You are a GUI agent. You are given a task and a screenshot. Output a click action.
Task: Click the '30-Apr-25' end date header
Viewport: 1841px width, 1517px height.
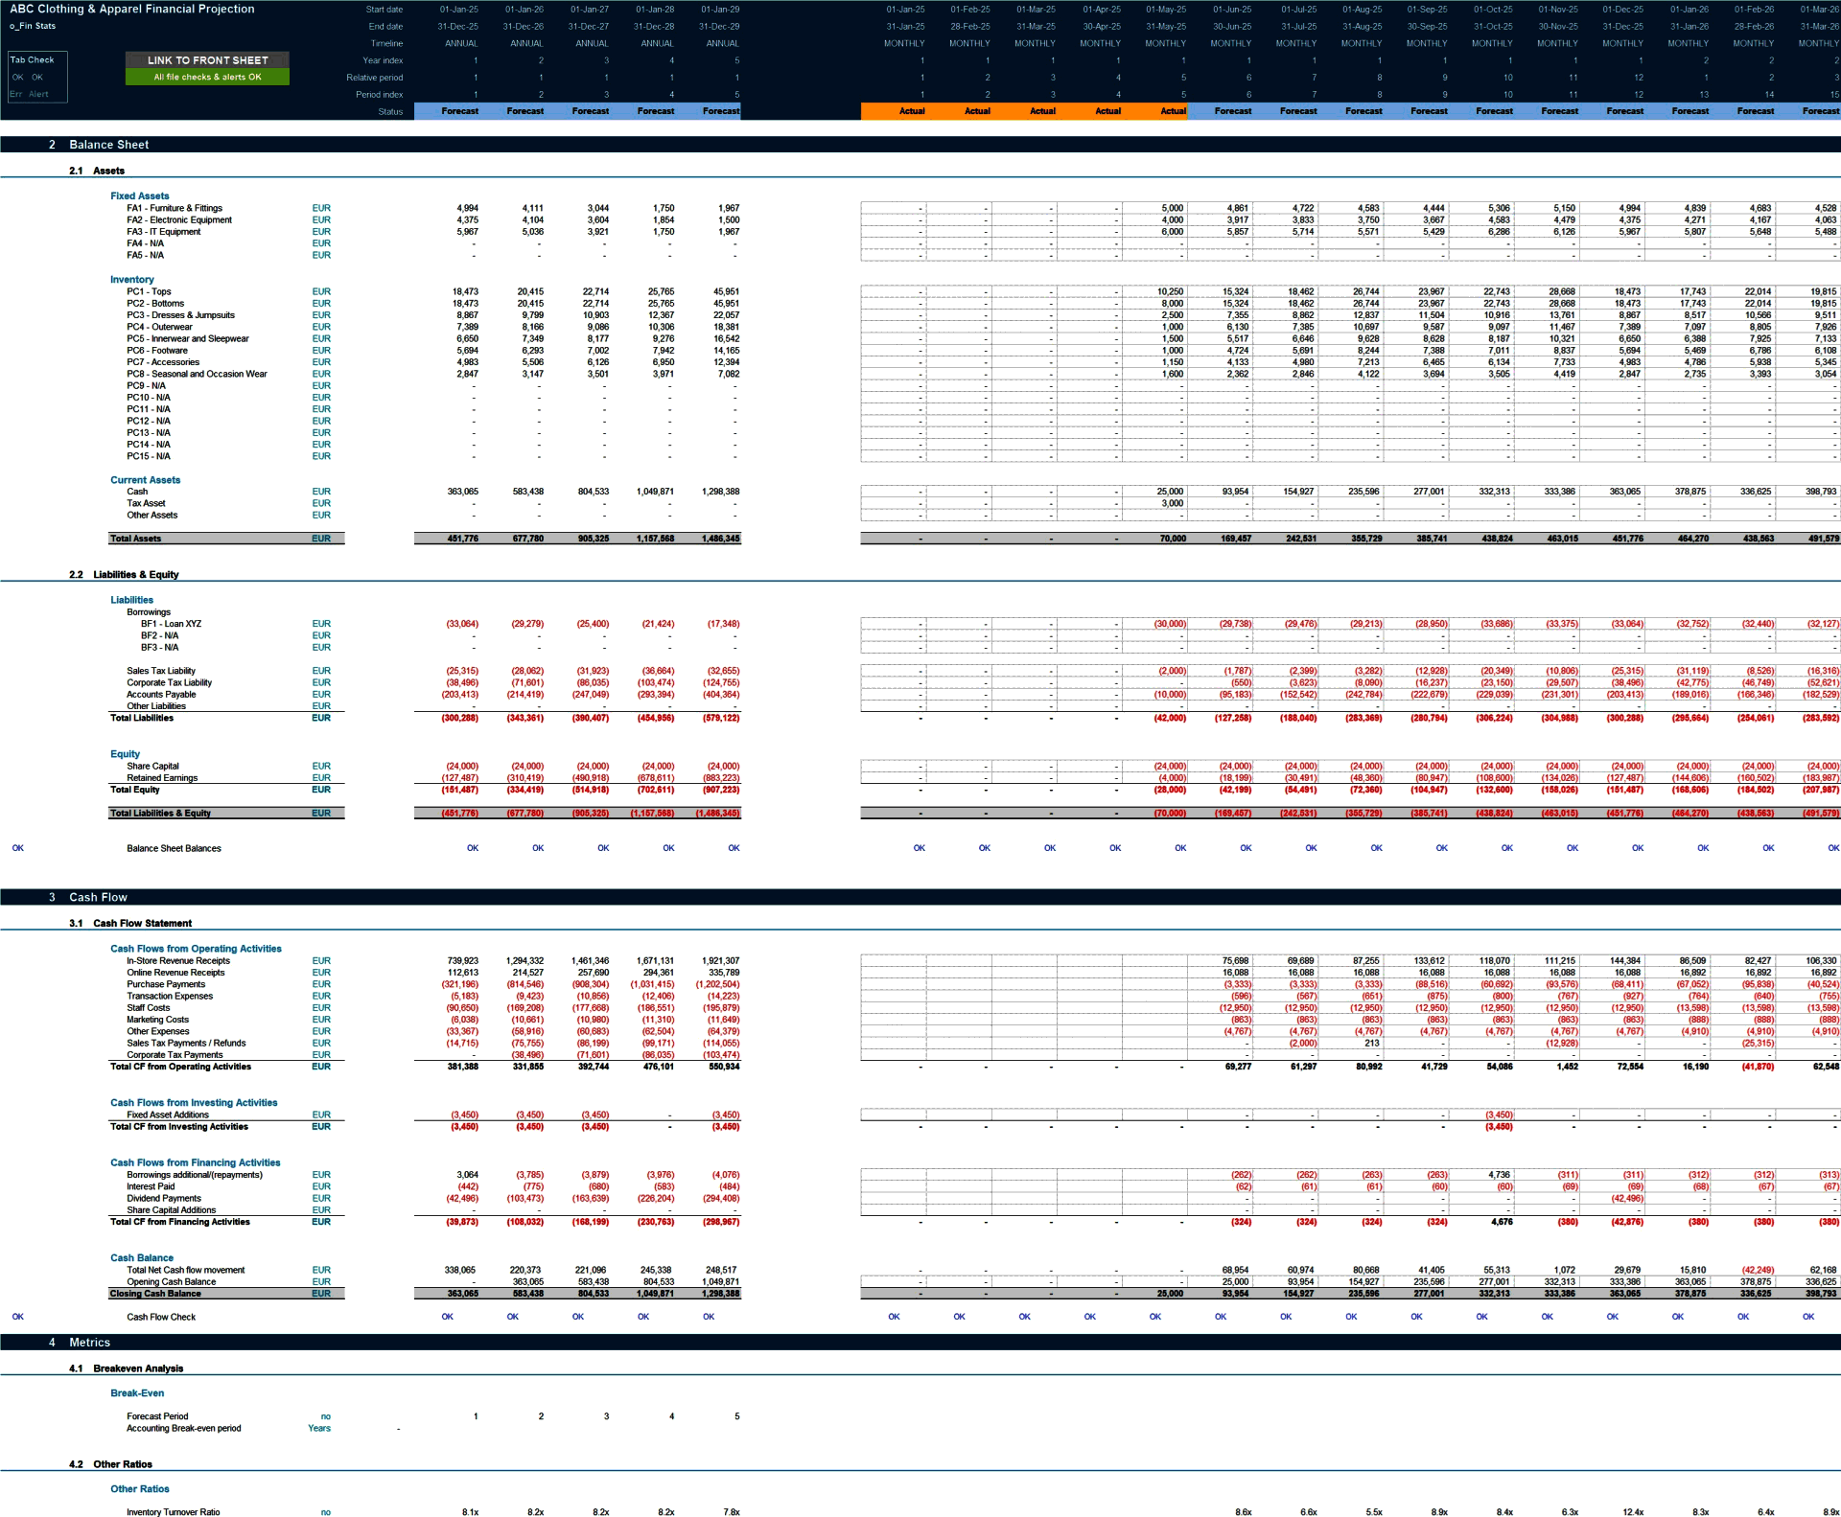click(1101, 27)
